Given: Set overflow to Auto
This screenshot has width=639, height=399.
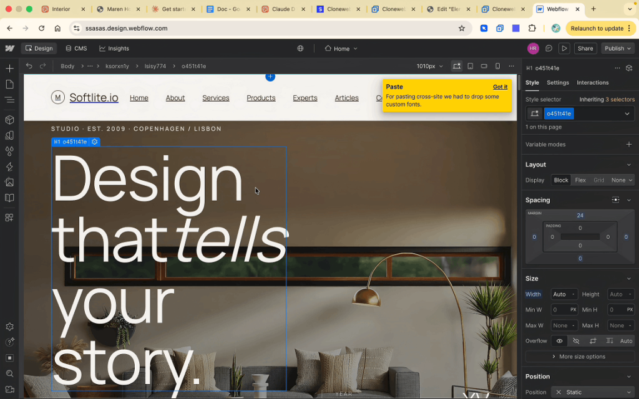Looking at the screenshot, I should (626, 341).
